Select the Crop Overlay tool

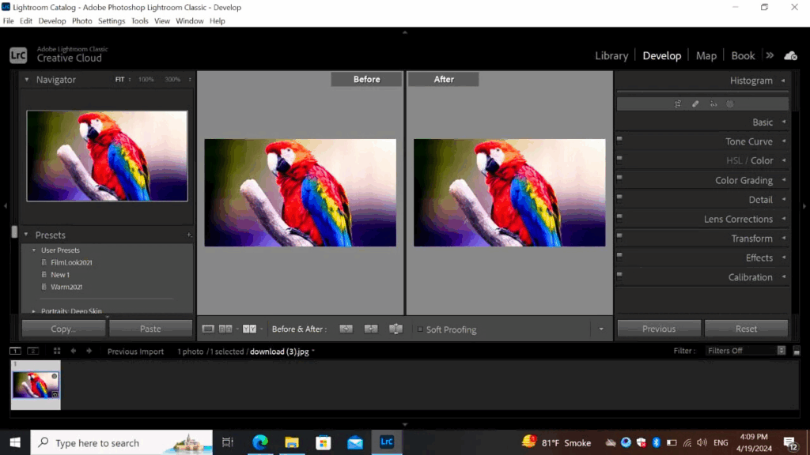678,103
